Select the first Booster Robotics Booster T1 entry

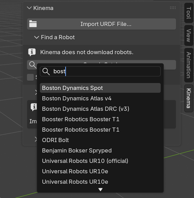(100, 119)
